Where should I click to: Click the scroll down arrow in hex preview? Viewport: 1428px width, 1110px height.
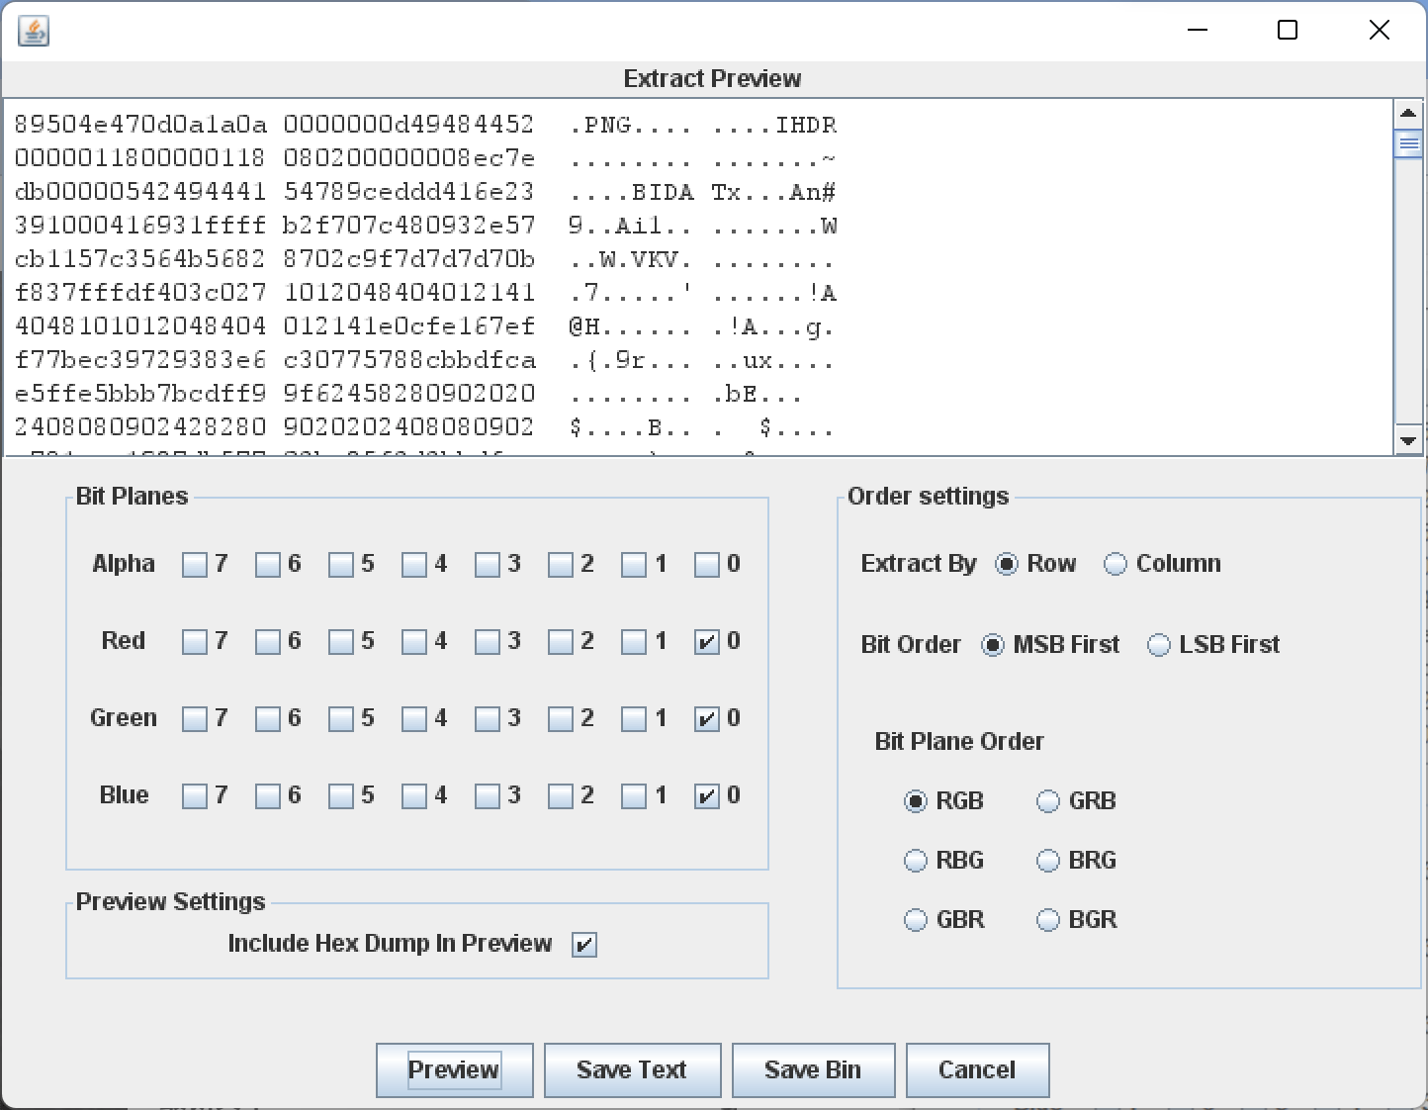click(x=1408, y=440)
